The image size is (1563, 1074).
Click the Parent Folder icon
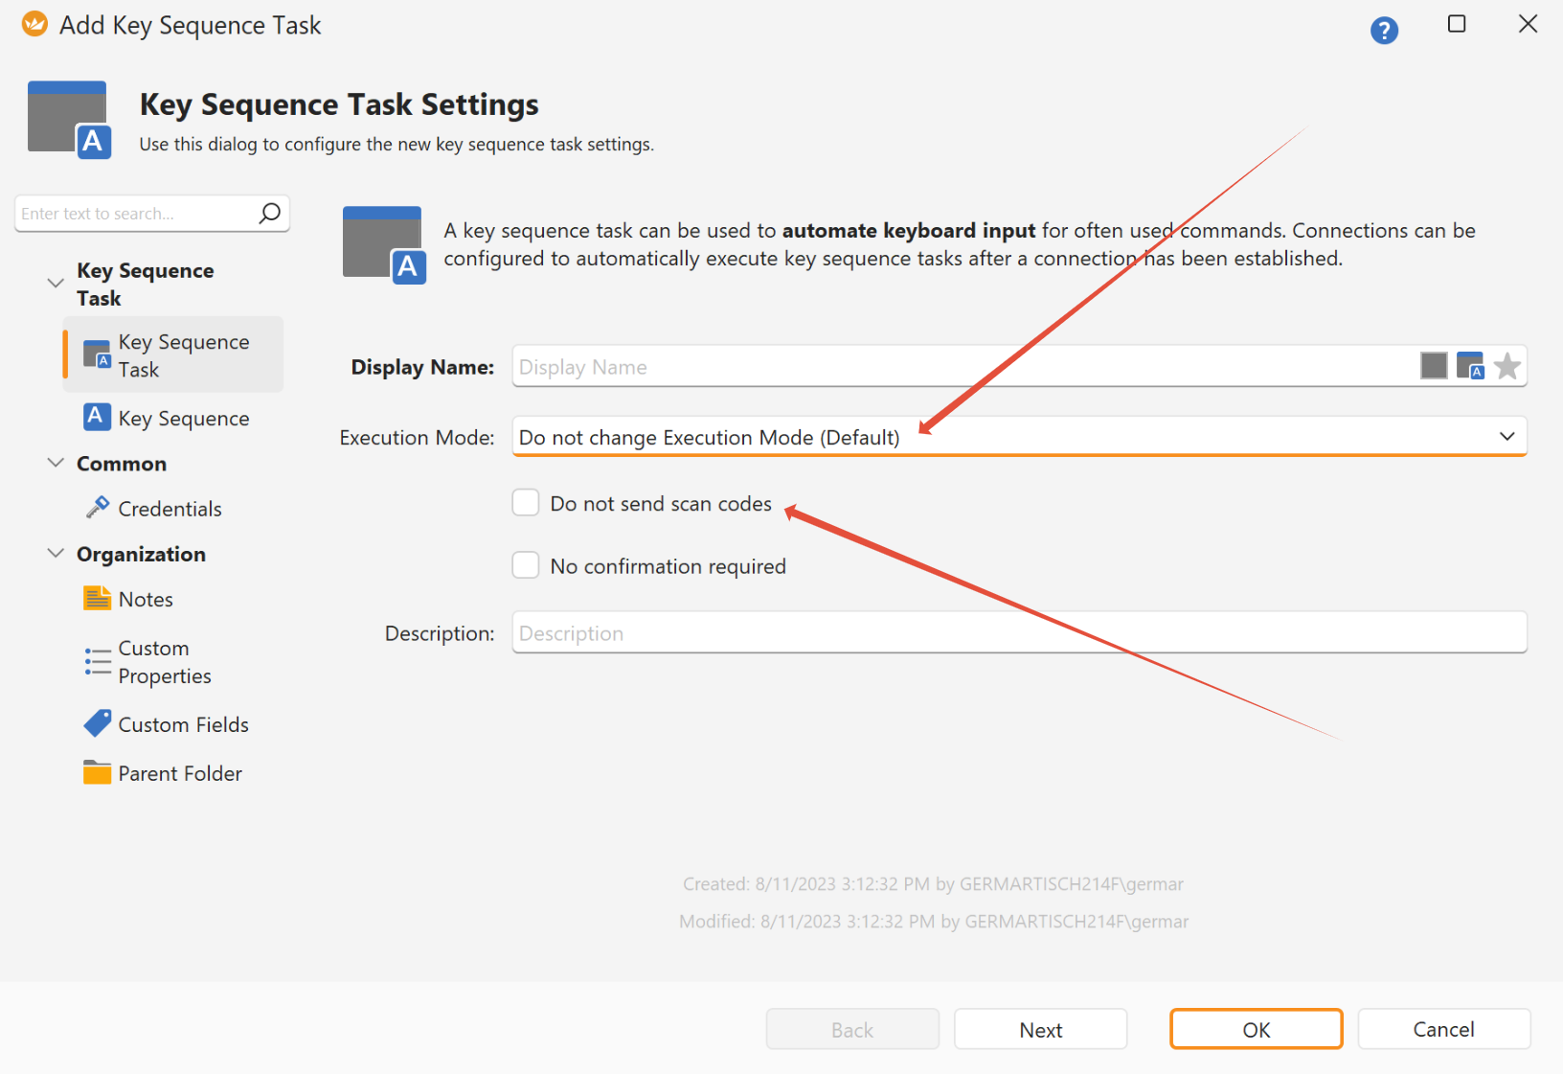tap(97, 772)
